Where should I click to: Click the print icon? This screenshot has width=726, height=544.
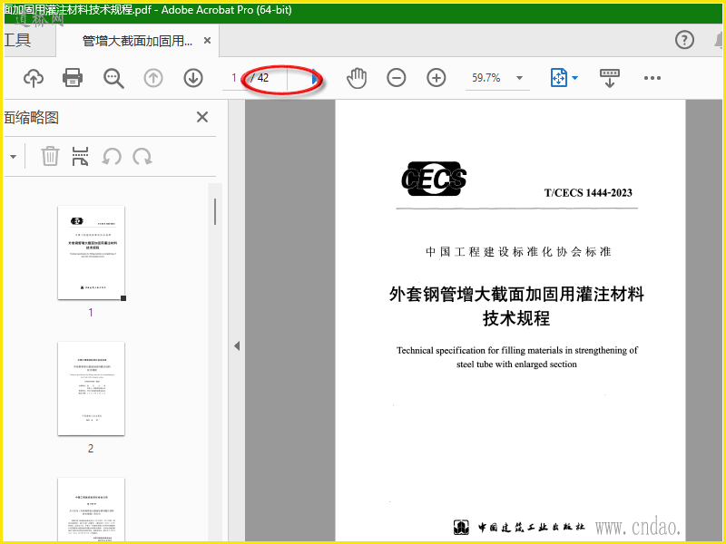[x=73, y=78]
